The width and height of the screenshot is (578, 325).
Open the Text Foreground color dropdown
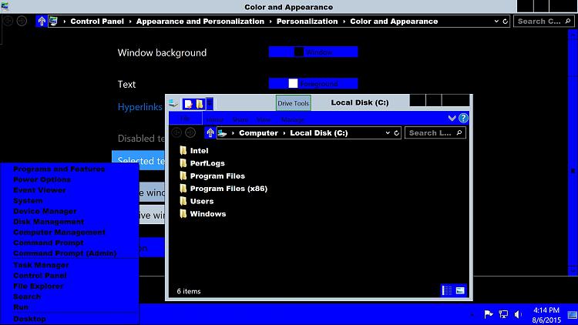(313, 84)
